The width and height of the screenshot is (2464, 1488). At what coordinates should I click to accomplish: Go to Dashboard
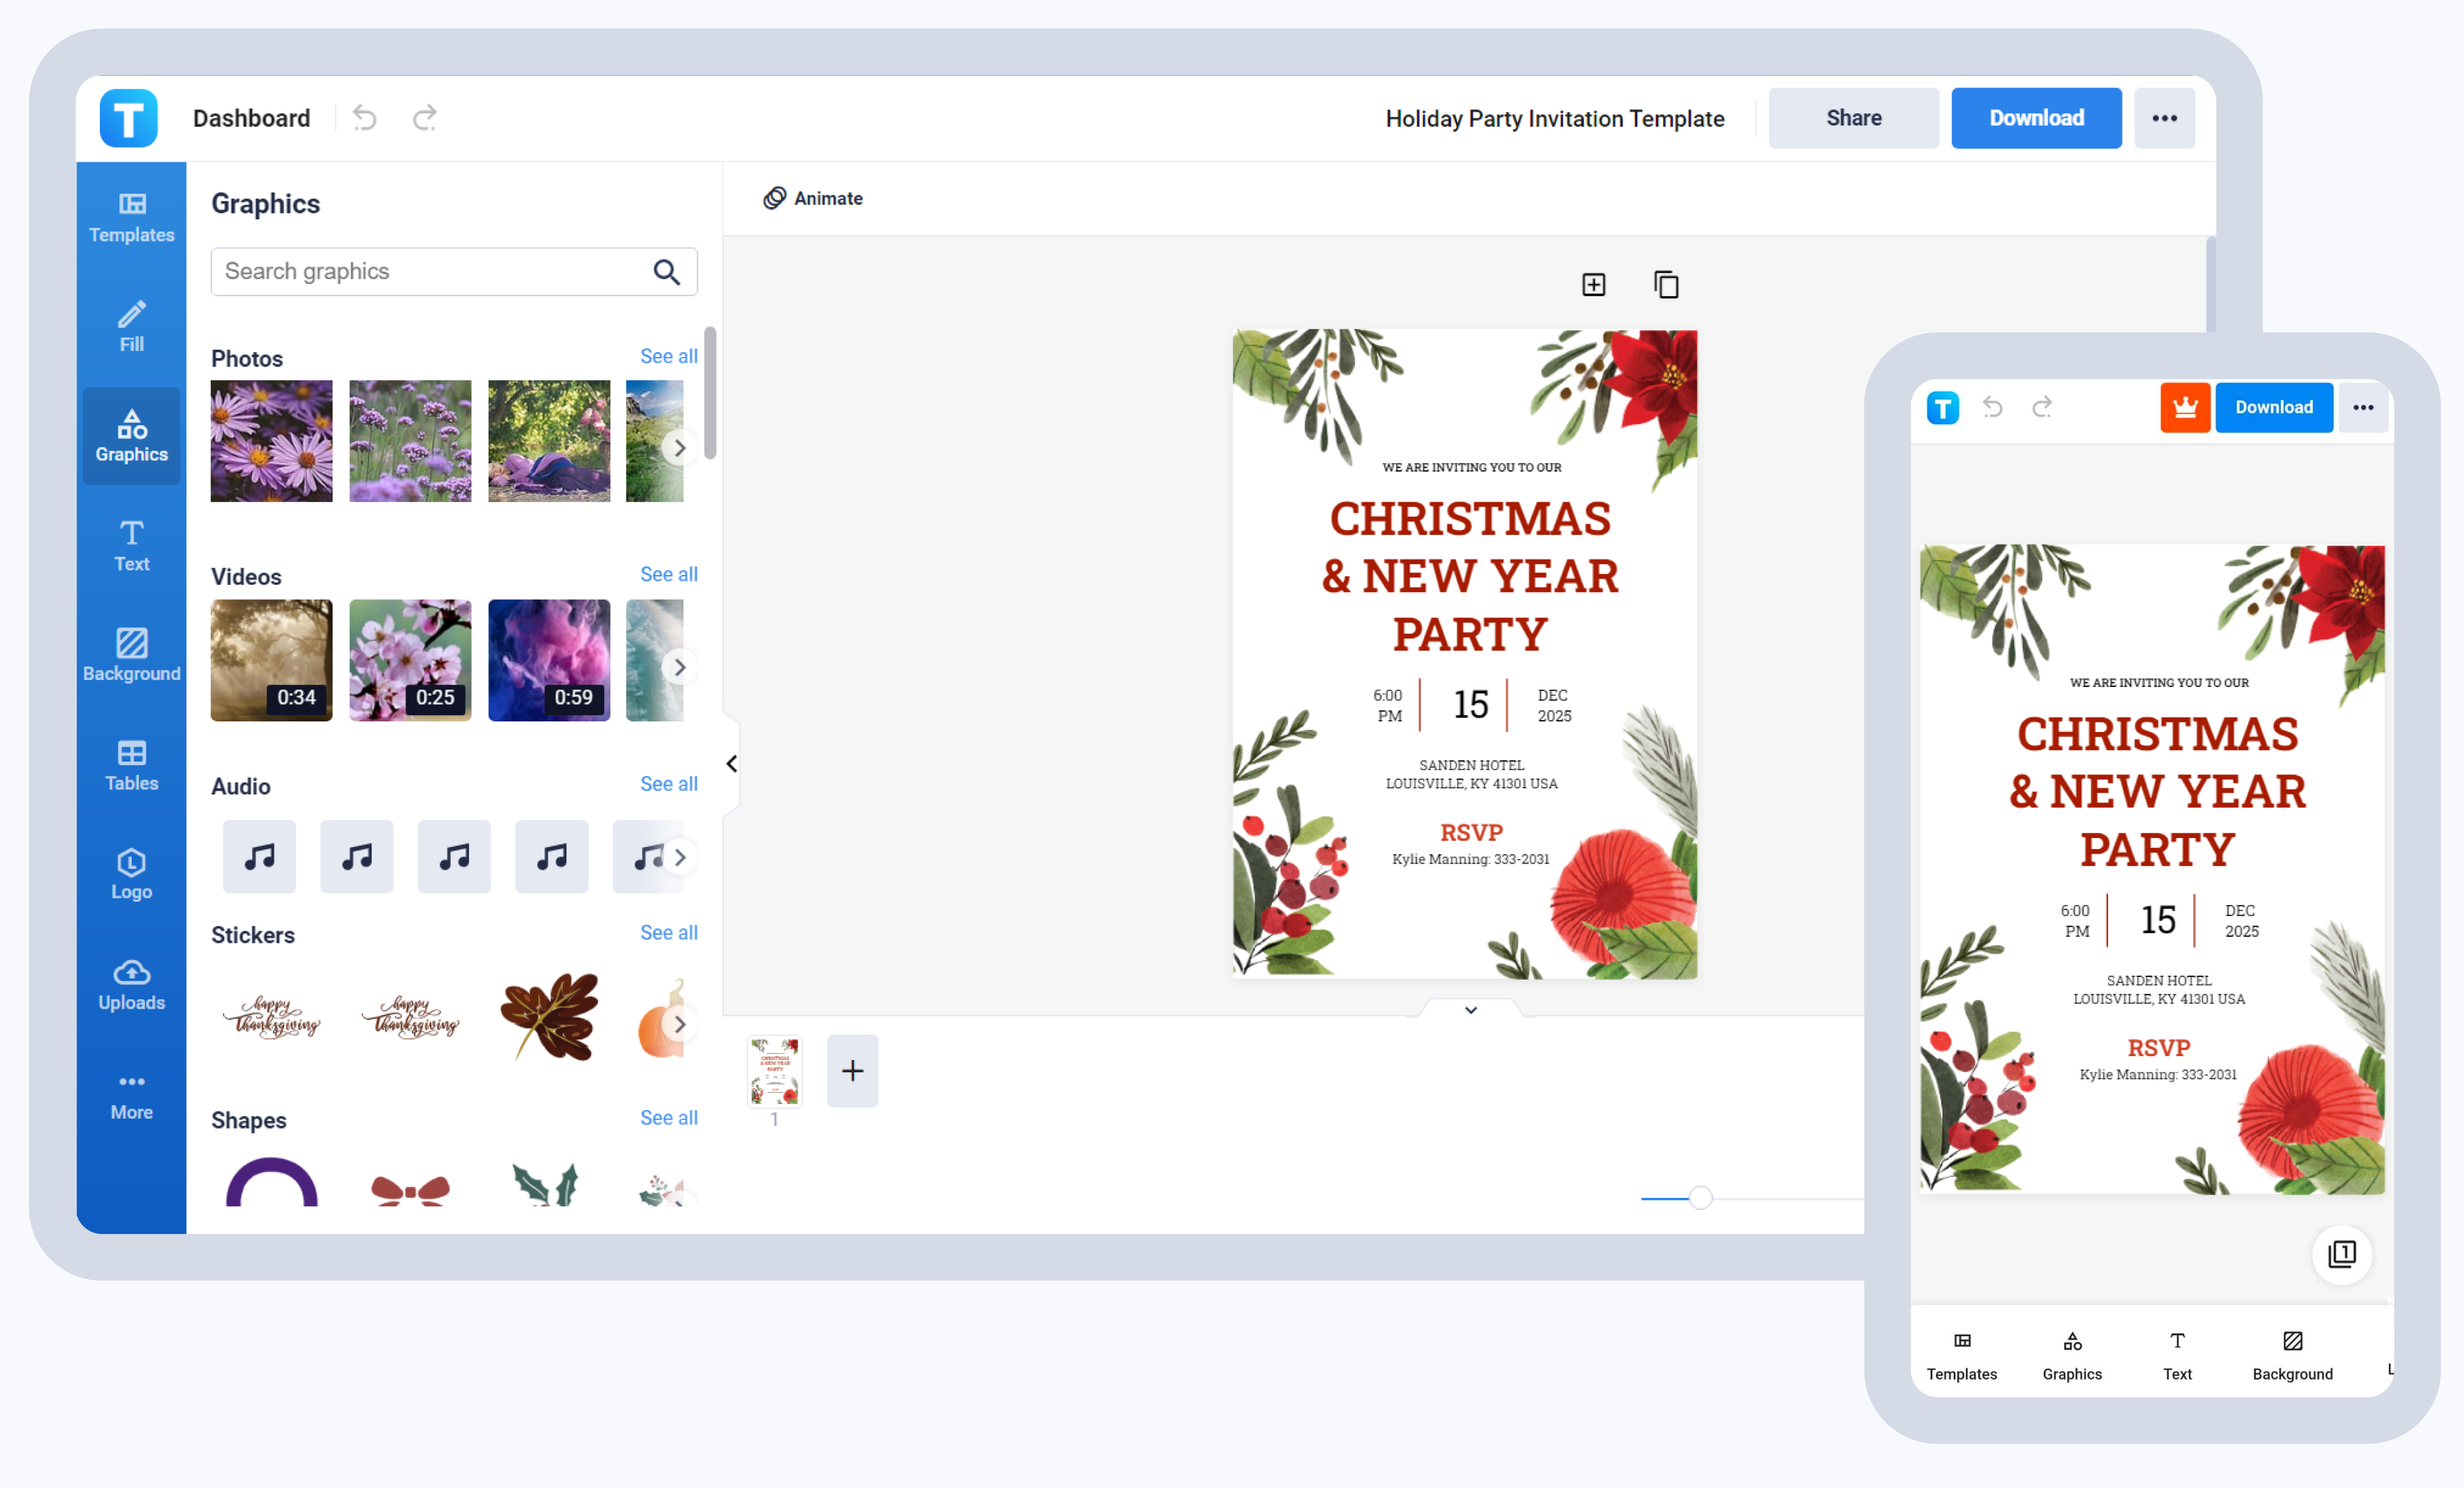251,118
